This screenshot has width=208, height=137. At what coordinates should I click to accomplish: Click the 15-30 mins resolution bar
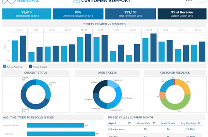pyautogui.click(x=61, y=134)
